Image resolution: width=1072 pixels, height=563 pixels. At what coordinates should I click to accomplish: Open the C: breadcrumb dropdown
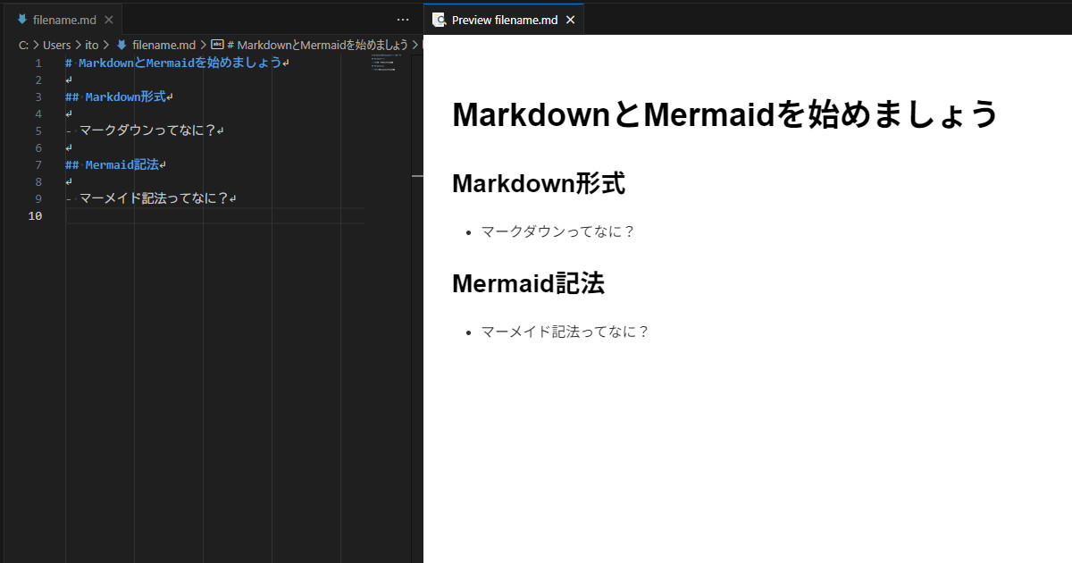click(23, 45)
